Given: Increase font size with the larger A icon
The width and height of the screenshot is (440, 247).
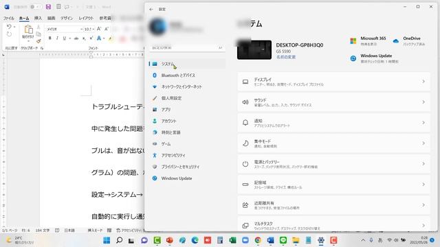Looking at the screenshot, I should click(x=99, y=29).
